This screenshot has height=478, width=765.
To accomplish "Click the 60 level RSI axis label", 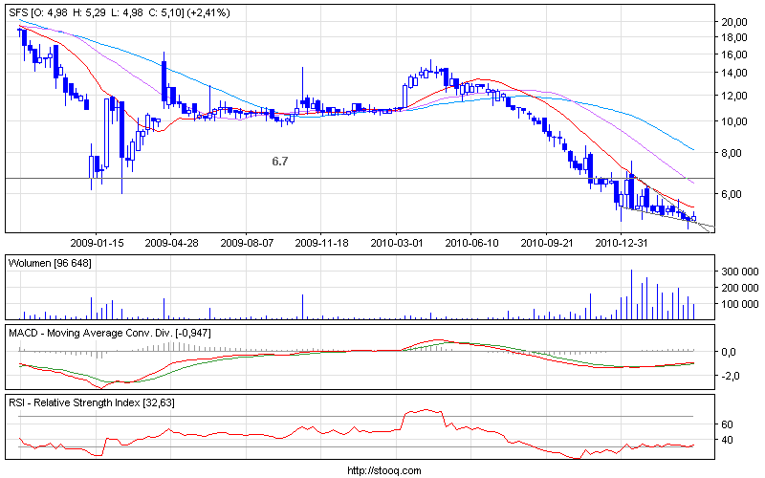I will click(x=727, y=424).
